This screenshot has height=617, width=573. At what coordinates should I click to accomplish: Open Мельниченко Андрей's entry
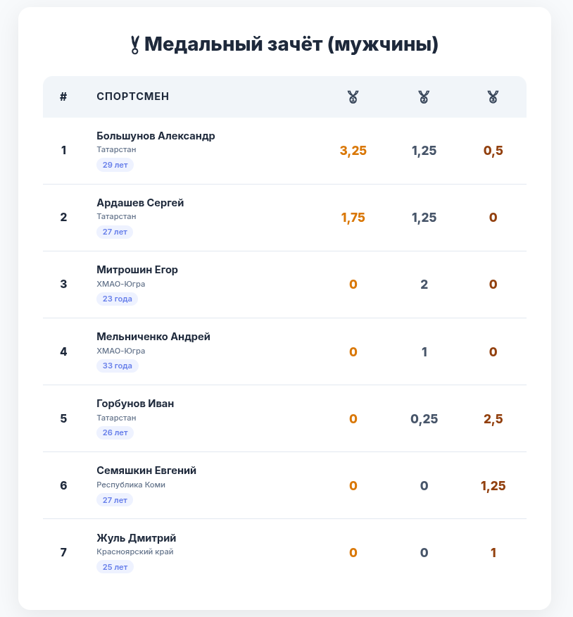[153, 337]
